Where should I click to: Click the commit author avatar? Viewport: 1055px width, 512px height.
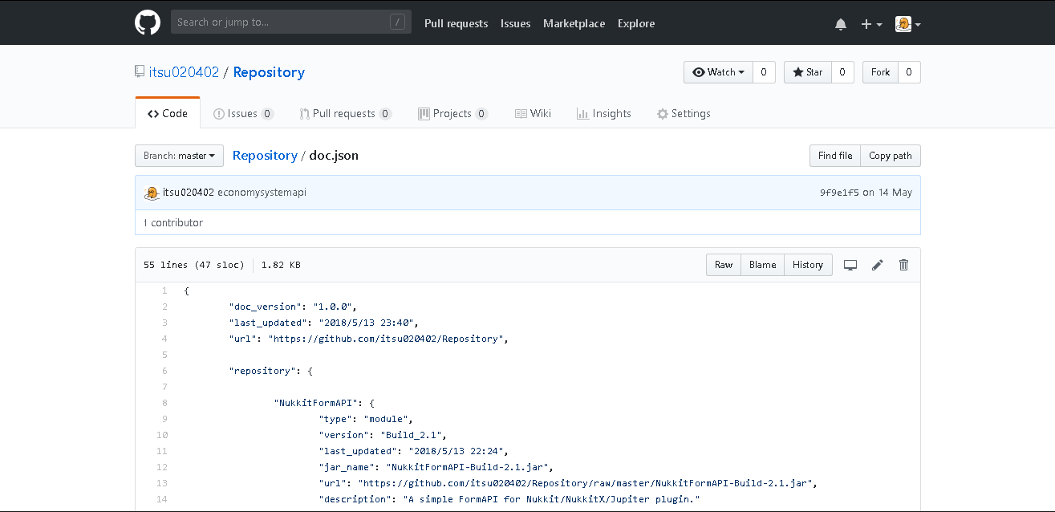tap(152, 193)
